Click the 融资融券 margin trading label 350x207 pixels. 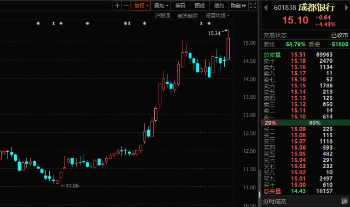point(188,16)
